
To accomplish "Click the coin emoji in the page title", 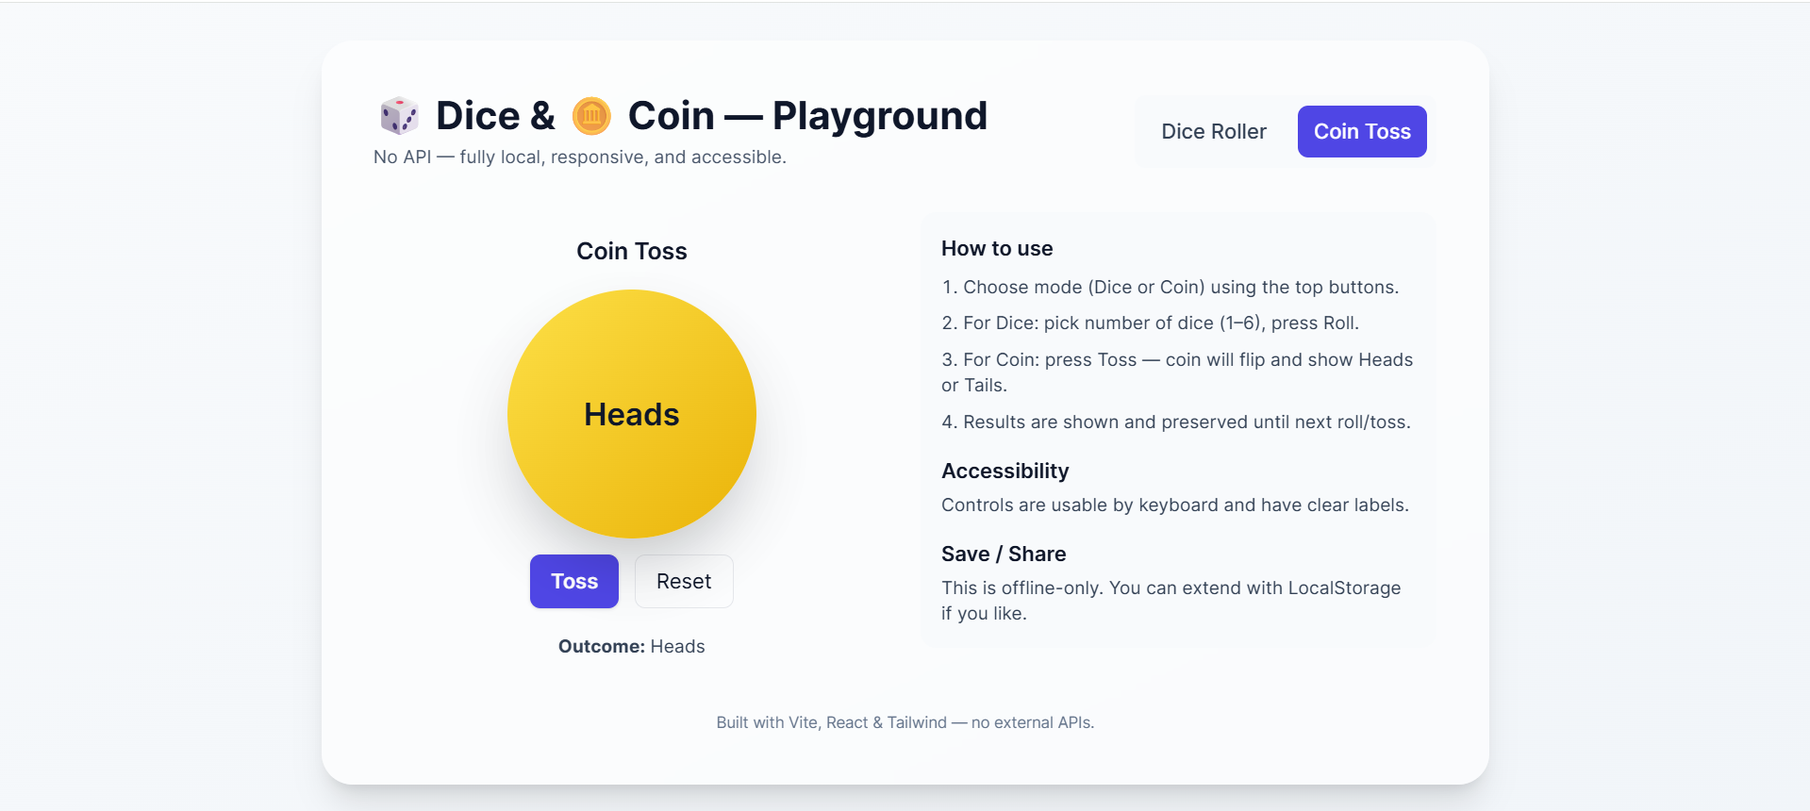I will click(591, 115).
